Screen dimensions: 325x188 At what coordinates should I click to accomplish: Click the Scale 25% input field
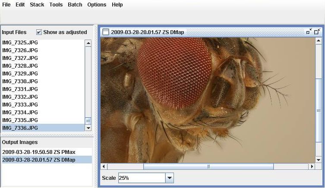click(x=142, y=178)
